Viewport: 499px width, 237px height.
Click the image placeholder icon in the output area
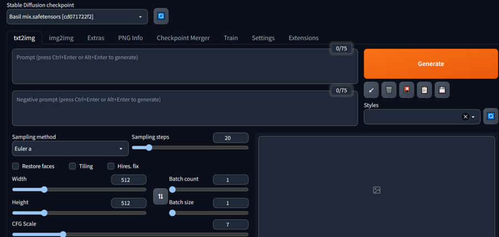376,190
